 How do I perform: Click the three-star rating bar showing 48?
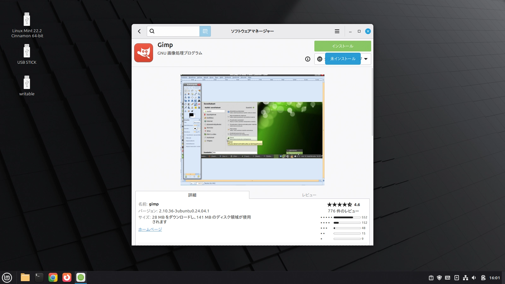coord(347,228)
